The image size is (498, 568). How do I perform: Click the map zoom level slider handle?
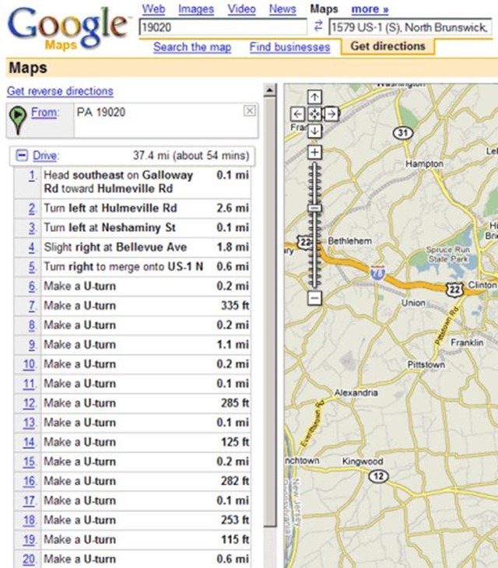314,209
